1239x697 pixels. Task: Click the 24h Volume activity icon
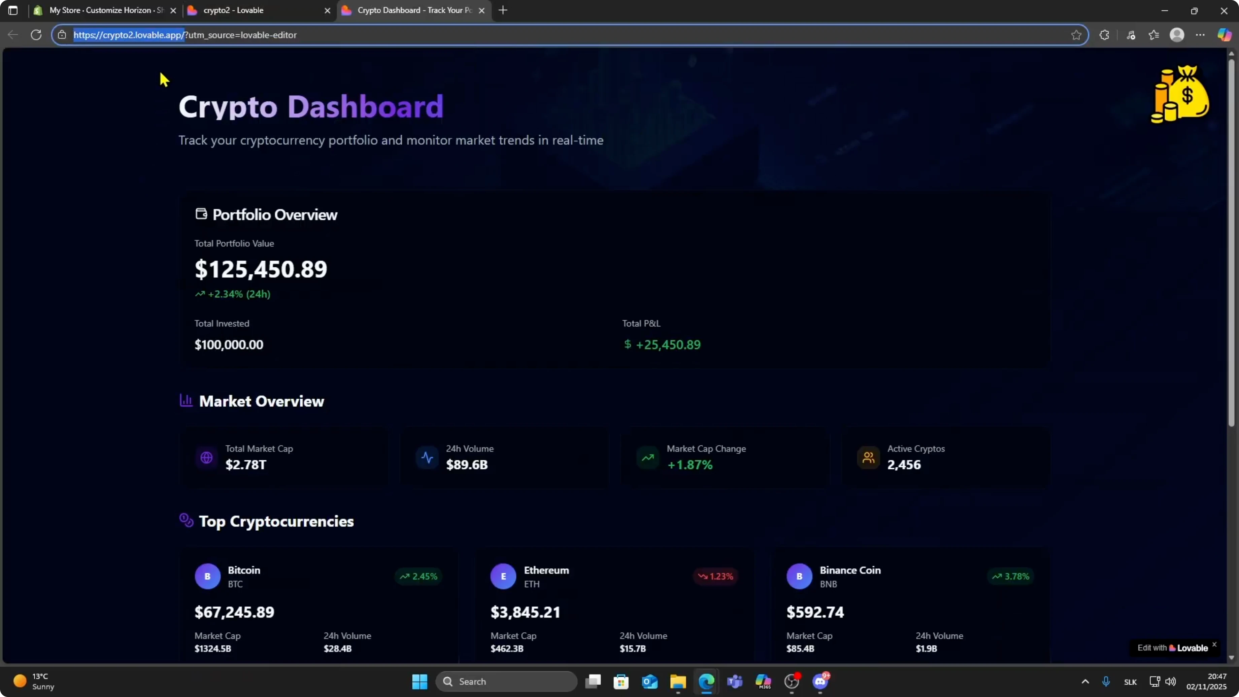coord(427,458)
